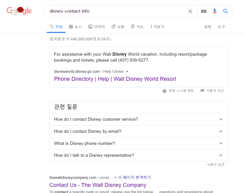
Task: Click featured snippet text with (407) 939-5277
Action: [x=130, y=57]
